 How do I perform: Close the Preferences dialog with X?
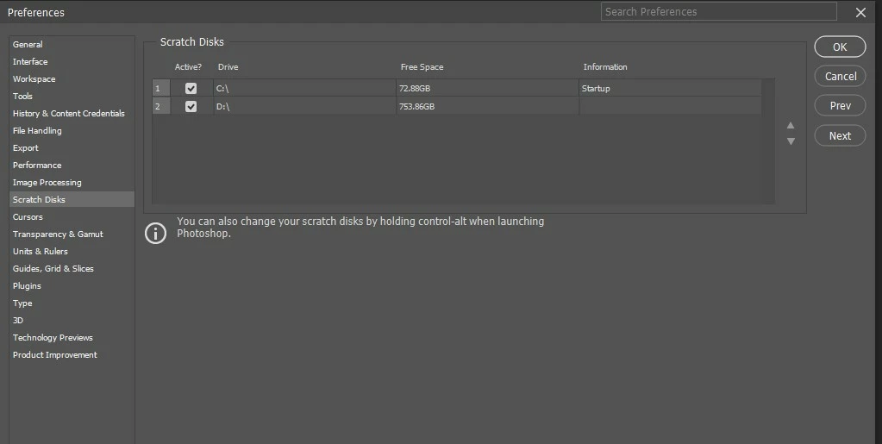point(860,12)
